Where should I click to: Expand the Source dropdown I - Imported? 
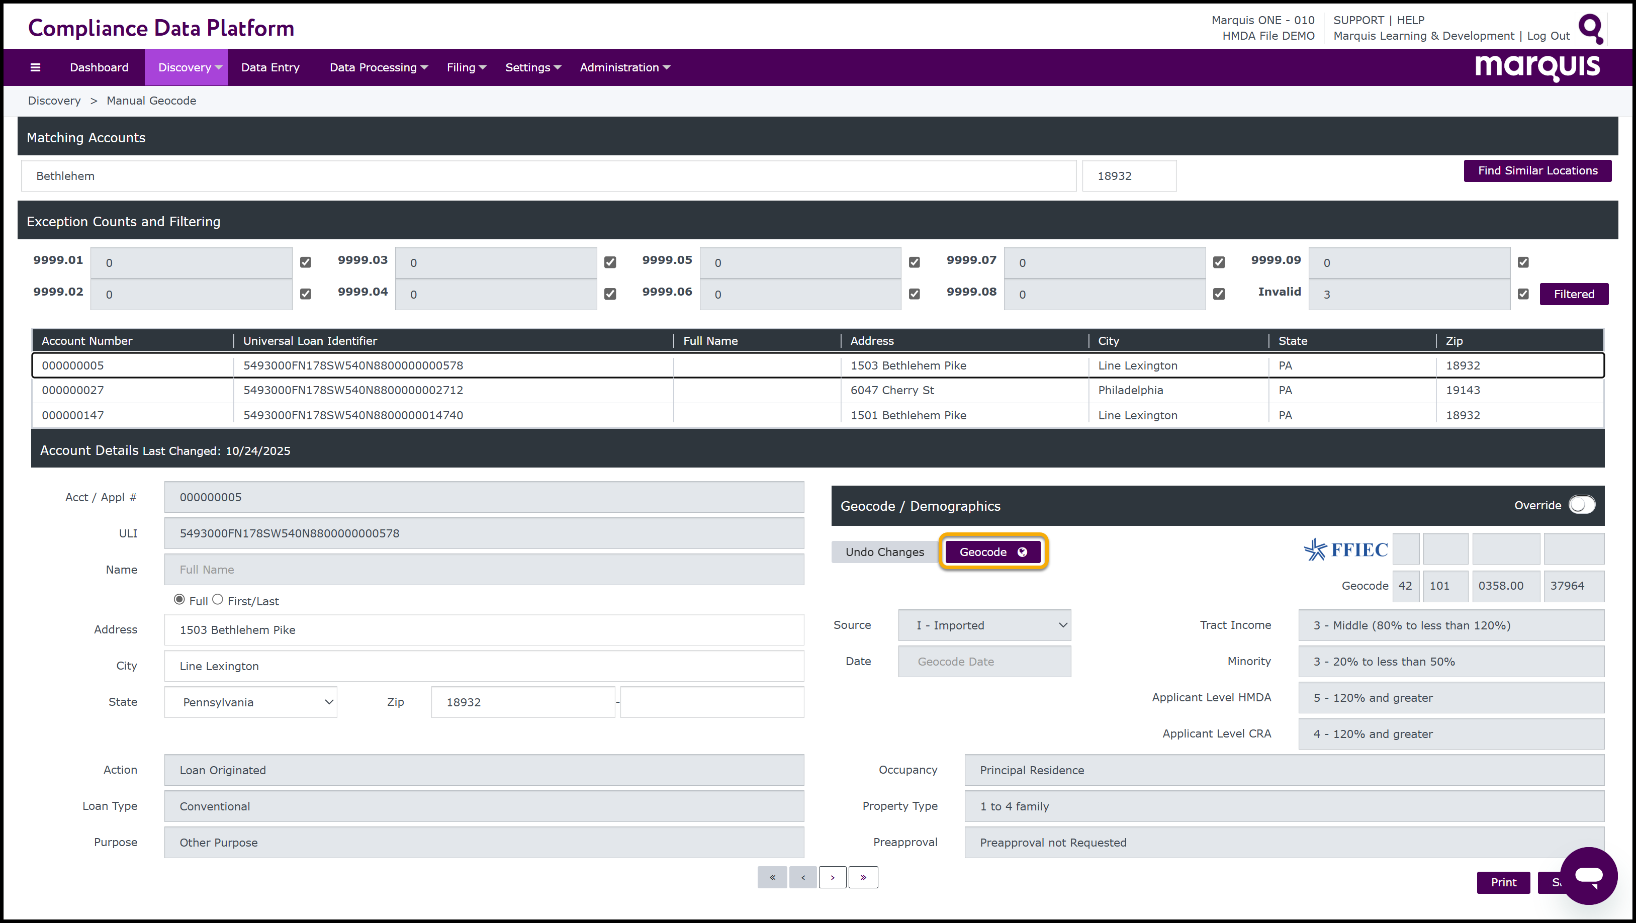pyautogui.click(x=984, y=626)
